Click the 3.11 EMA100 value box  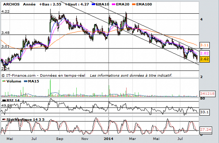(x=204, y=45)
